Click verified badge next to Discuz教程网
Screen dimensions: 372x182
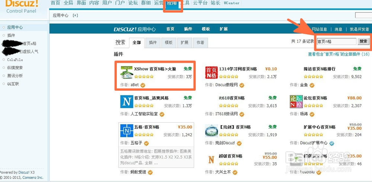[242, 85]
